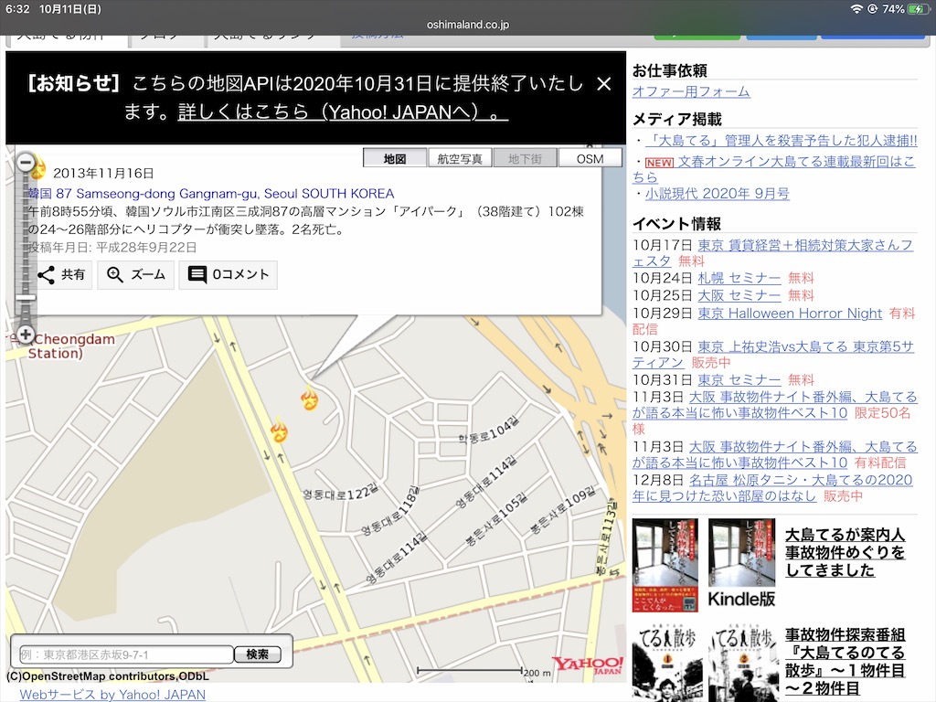Click the upper flame marker on map
Screen dimensions: 936x702
click(310, 399)
